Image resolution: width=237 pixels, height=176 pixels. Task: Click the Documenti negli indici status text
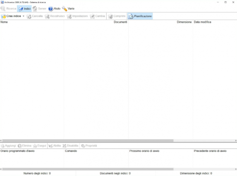point(115,173)
